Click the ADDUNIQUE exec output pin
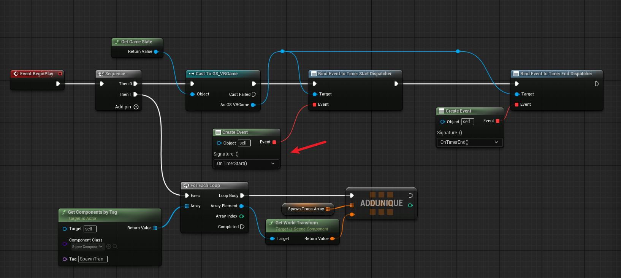 click(x=411, y=195)
